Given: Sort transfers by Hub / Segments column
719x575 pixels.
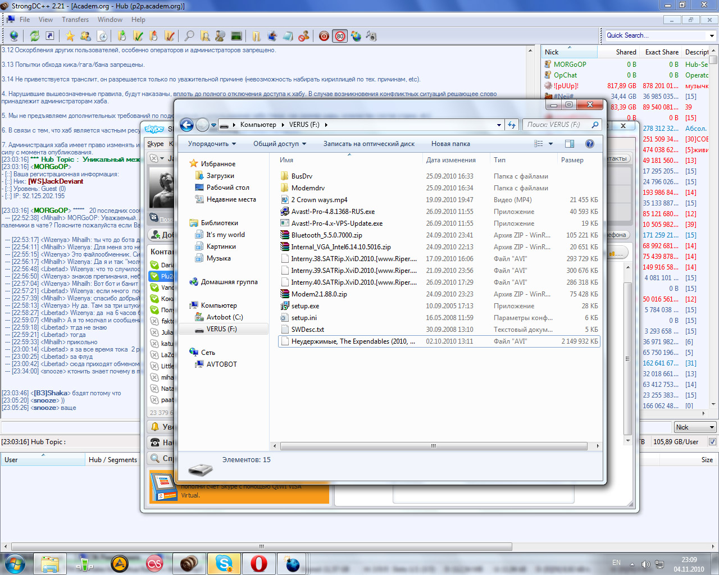Looking at the screenshot, I should [112, 459].
